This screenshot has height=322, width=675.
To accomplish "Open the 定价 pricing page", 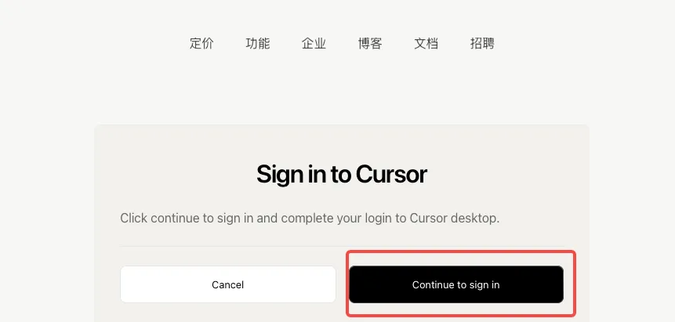I will point(201,43).
